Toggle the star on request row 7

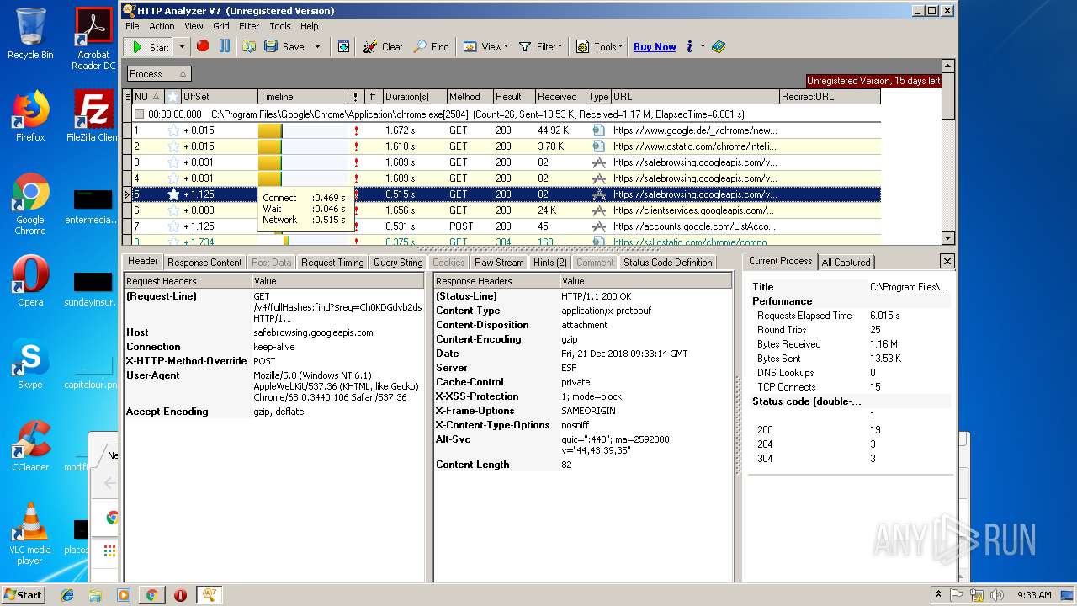point(173,226)
